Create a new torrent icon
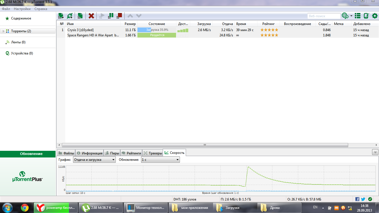379x213 pixels. point(80,16)
